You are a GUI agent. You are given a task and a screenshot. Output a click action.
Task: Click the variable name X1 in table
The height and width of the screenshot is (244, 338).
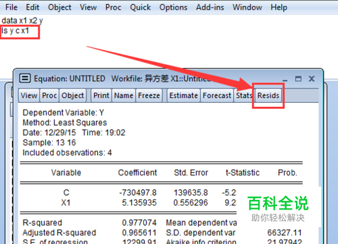pyautogui.click(x=66, y=203)
